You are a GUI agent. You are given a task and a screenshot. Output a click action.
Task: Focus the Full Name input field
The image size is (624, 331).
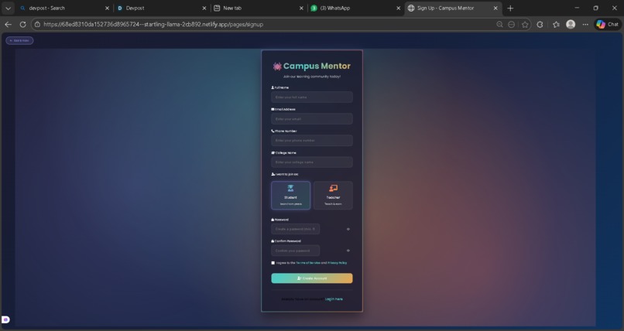(x=311, y=97)
